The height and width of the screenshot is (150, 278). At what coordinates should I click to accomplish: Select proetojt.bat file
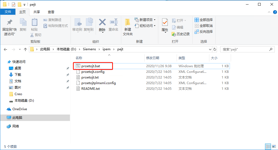152,66
